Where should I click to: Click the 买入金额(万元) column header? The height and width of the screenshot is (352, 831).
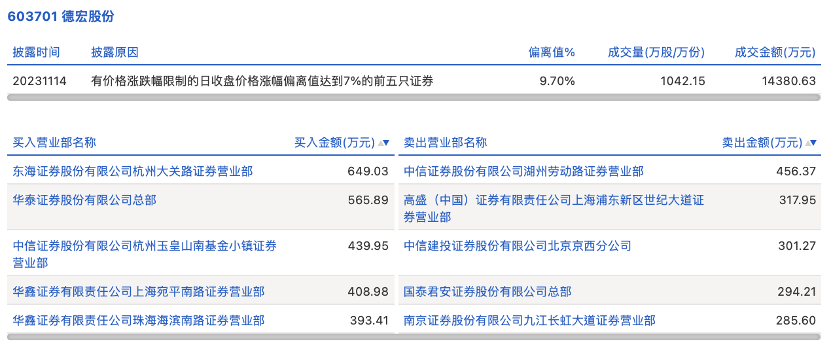(334, 143)
